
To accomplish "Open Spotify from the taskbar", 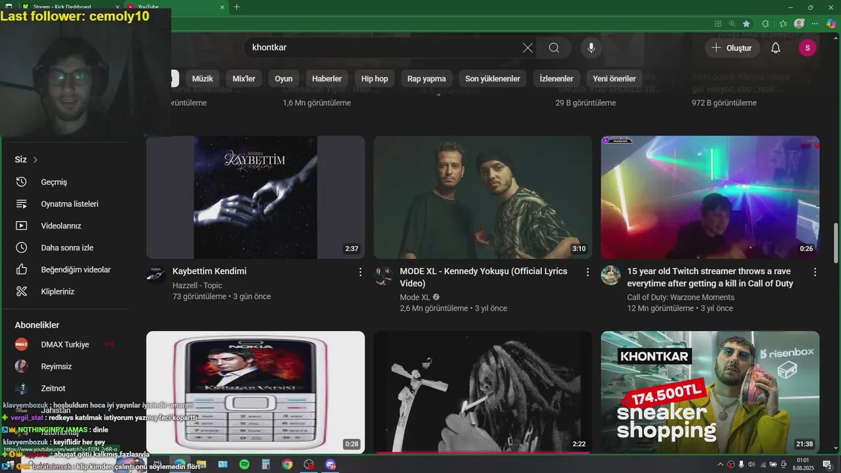I will (x=244, y=464).
